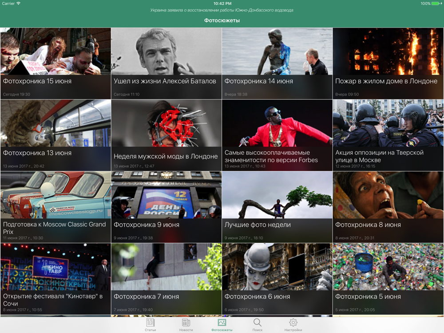Image resolution: width=444 pixels, height=333 pixels.
Task: Open the white-faced mime photo for 6 июня
Action: 277,267
